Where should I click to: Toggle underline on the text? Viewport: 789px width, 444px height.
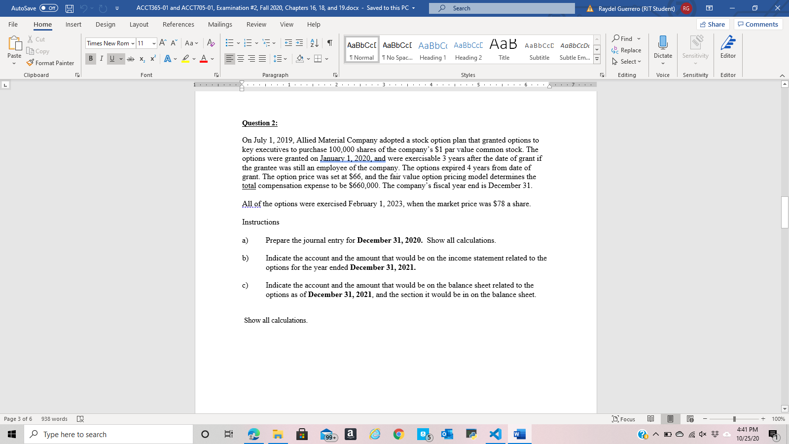(x=112, y=59)
